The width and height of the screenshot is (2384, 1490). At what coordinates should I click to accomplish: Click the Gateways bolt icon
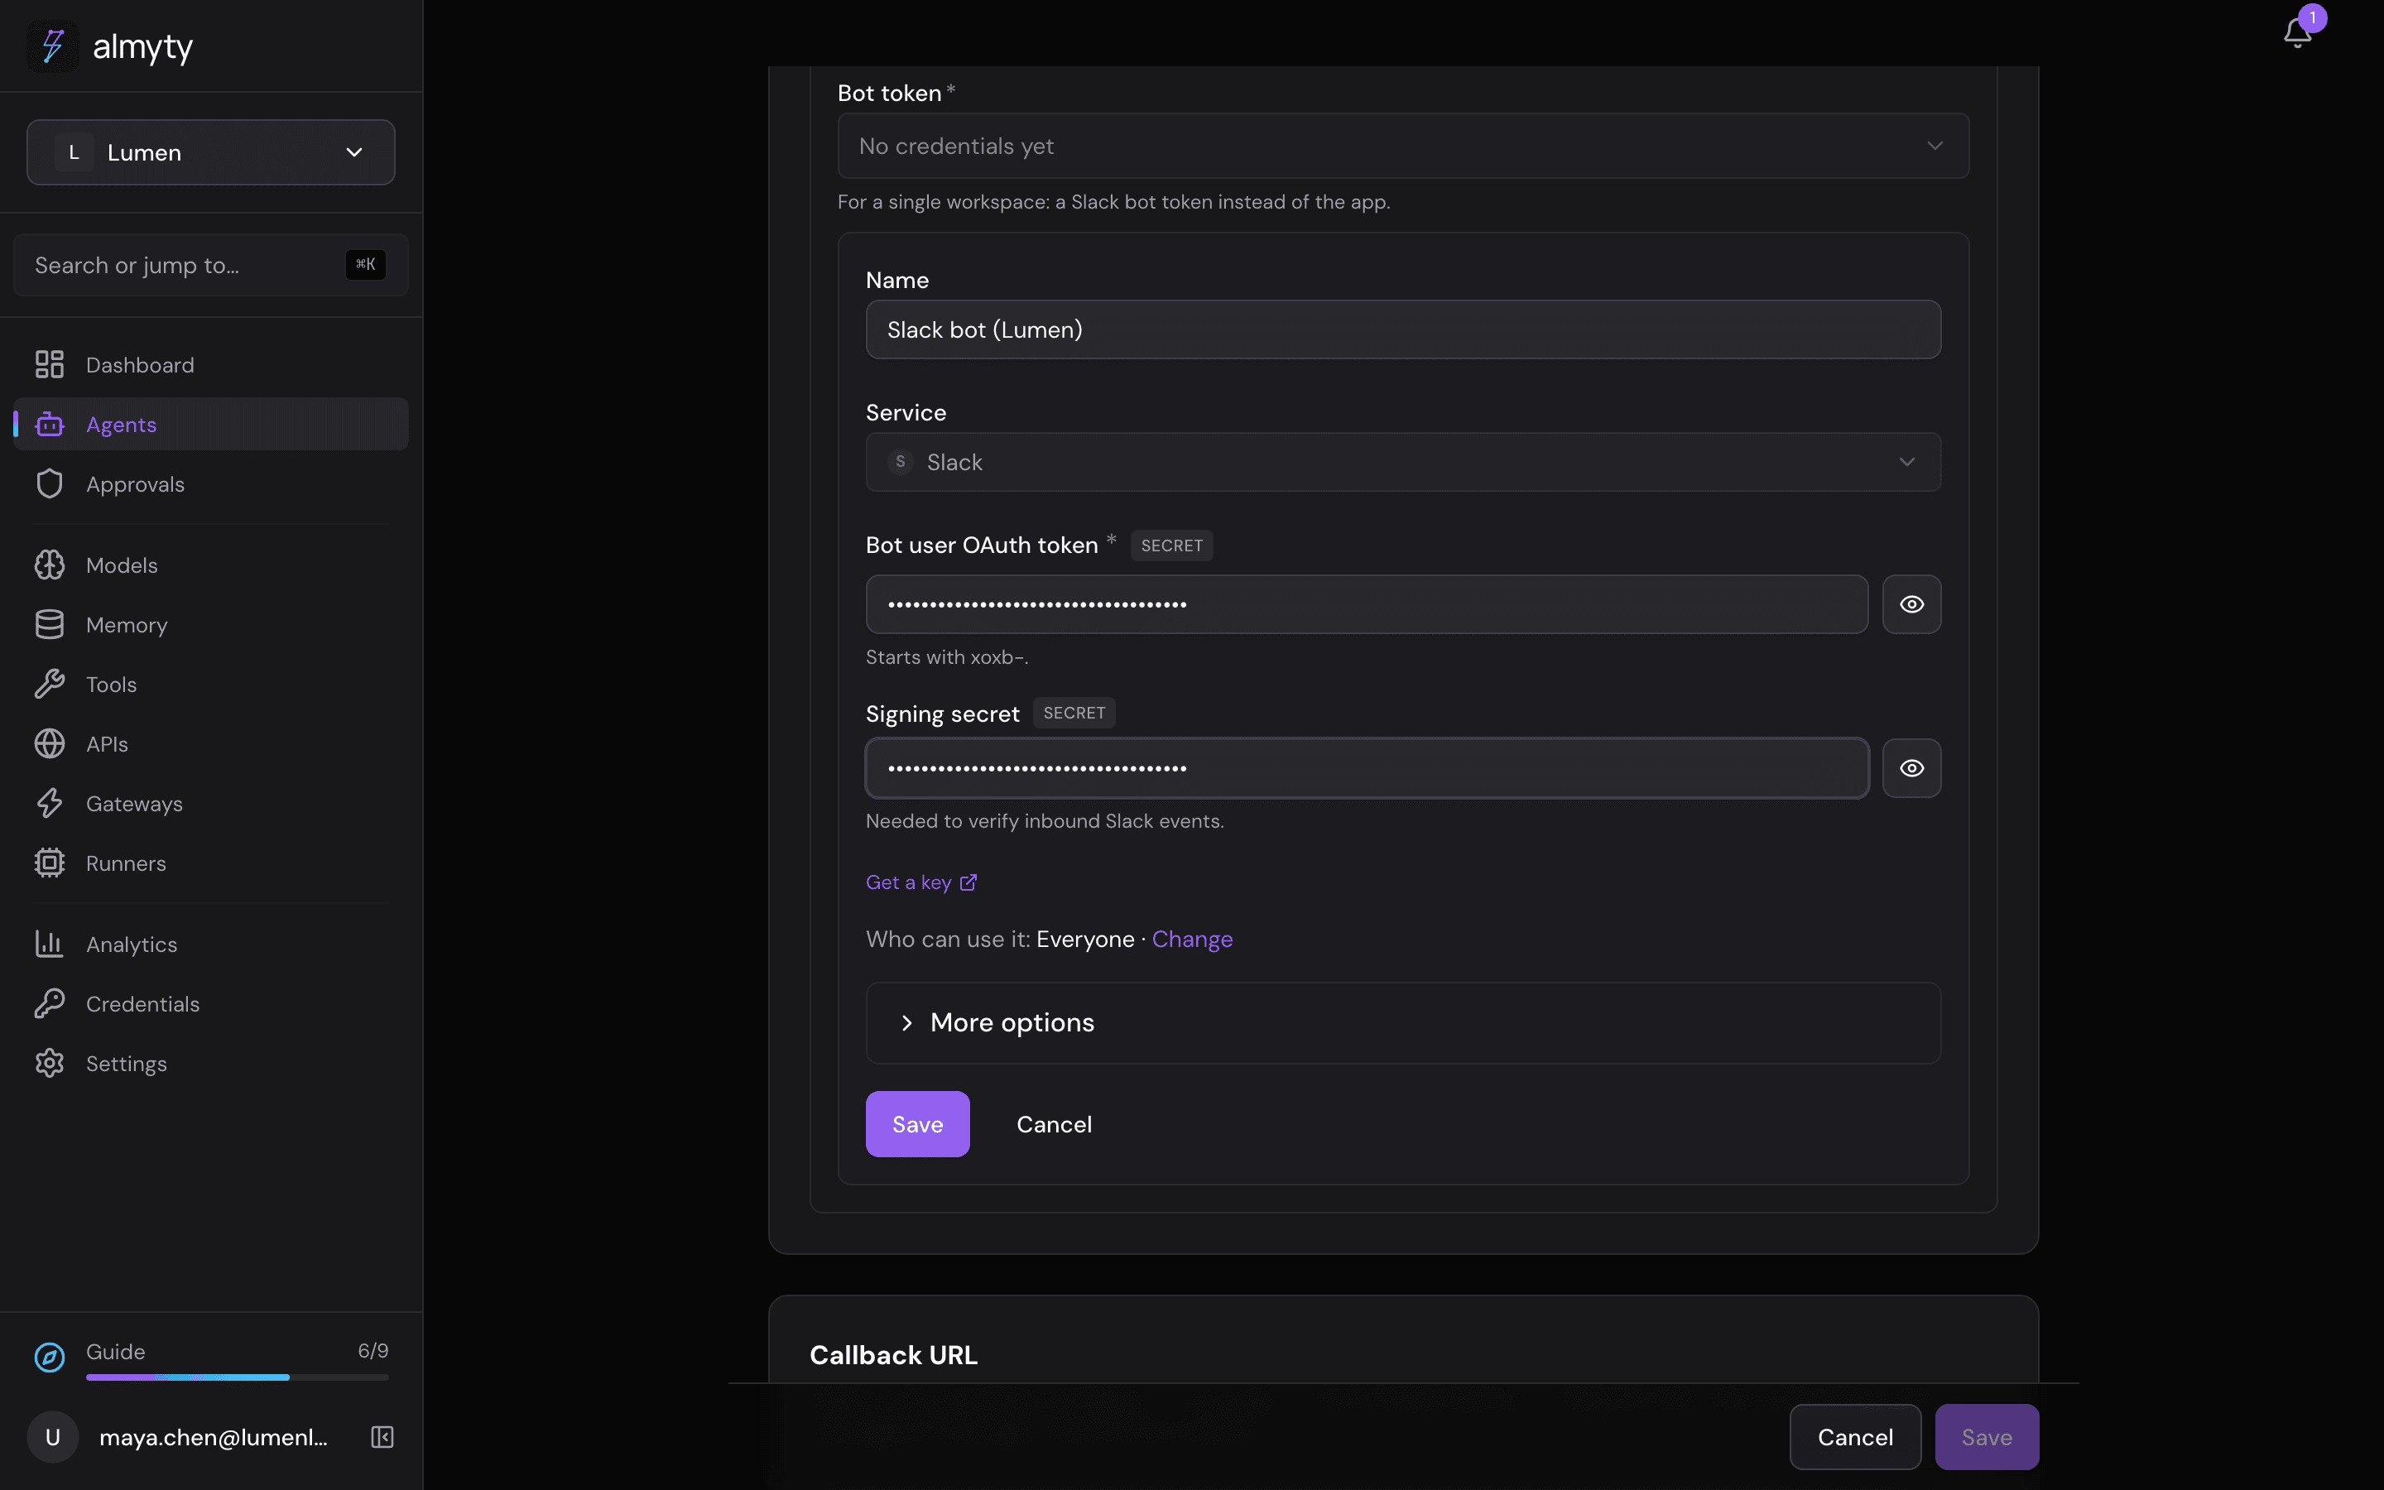click(50, 803)
